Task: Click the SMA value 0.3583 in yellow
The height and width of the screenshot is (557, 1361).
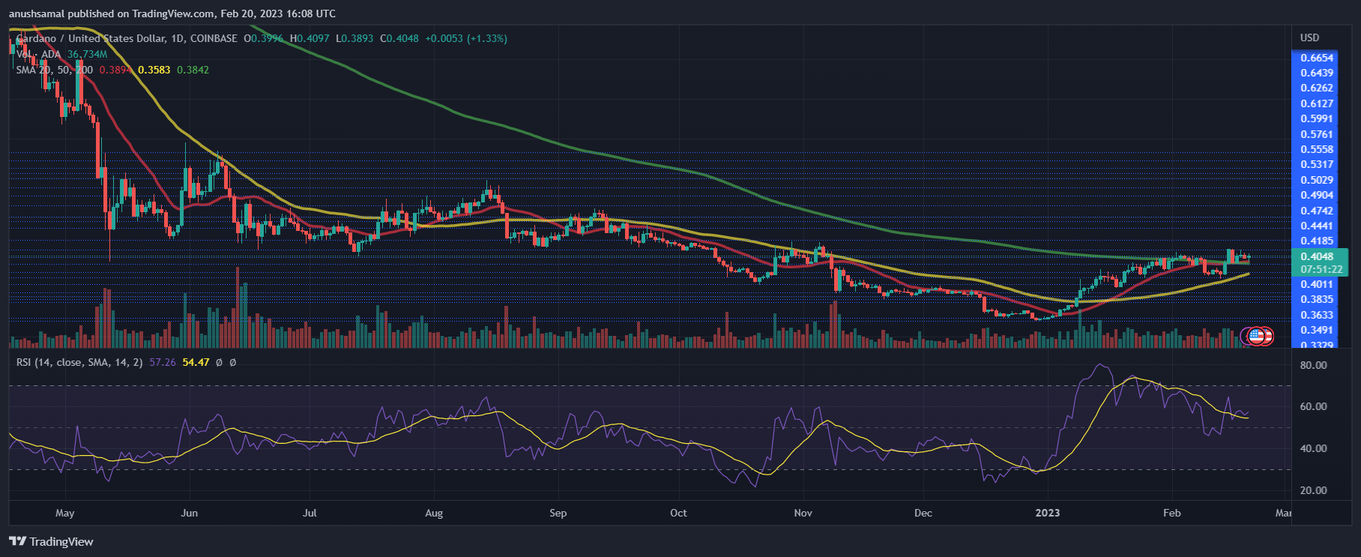Action: click(154, 70)
